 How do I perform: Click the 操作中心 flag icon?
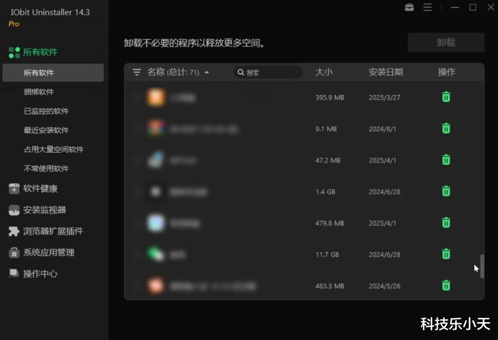[x=14, y=274]
